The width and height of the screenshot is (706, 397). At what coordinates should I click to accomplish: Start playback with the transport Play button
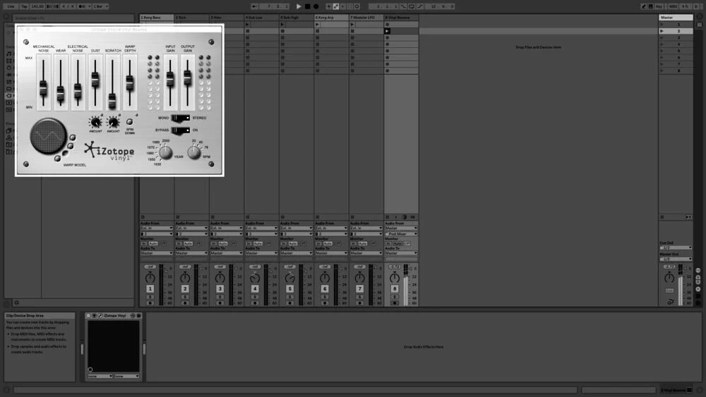tap(299, 6)
